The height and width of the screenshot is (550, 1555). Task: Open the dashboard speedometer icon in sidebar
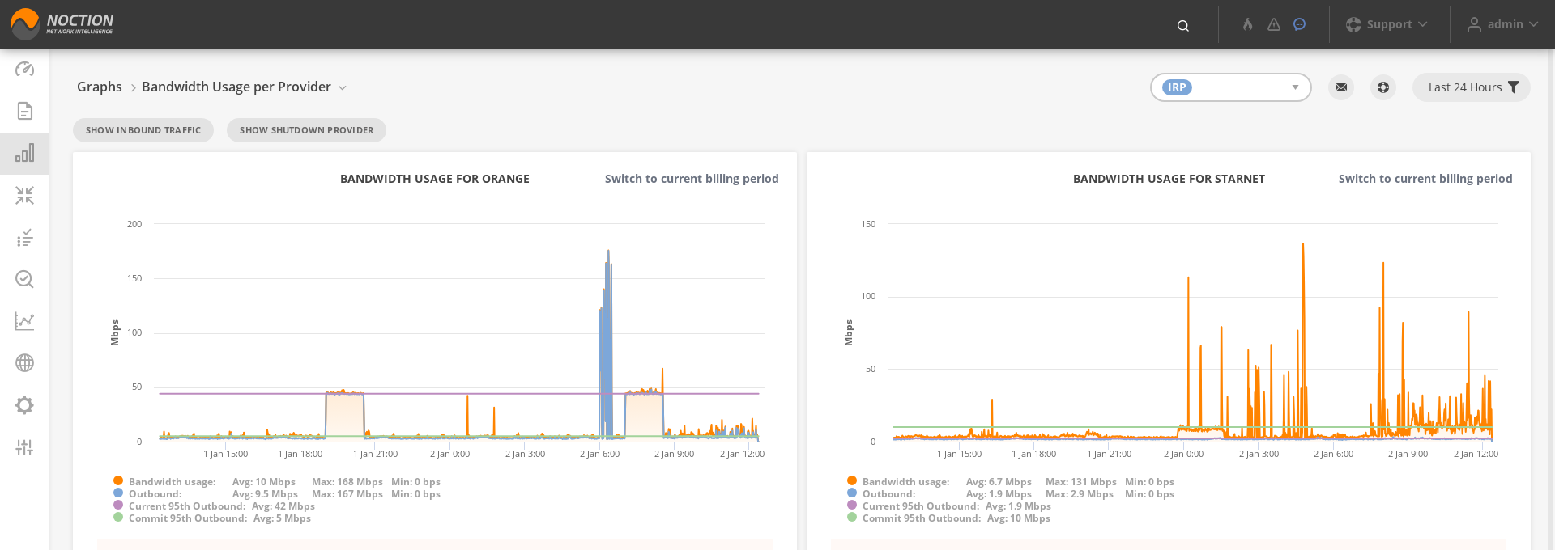24,69
